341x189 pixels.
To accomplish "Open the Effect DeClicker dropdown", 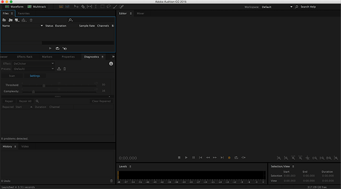I will coord(34,64).
